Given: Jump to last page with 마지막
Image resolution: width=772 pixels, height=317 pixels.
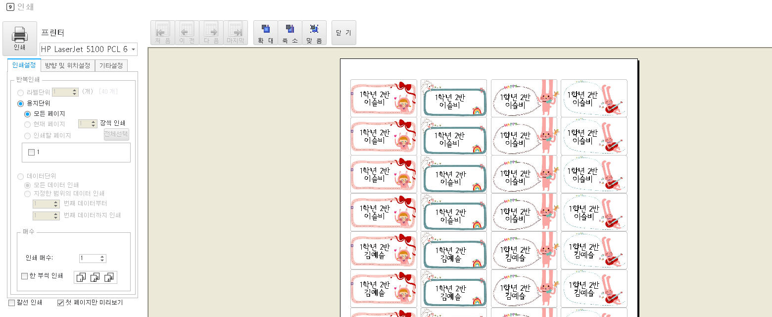Looking at the screenshot, I should point(236,33).
